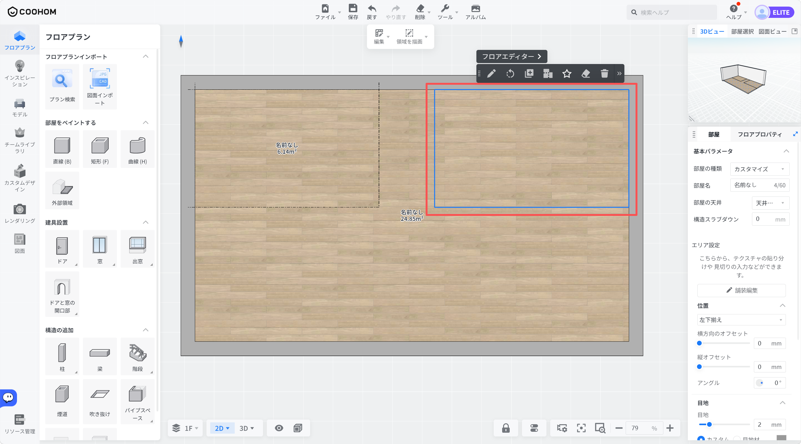Open the プラン検索 plan search tool
Screen dimensions: 801x444
(62, 87)
